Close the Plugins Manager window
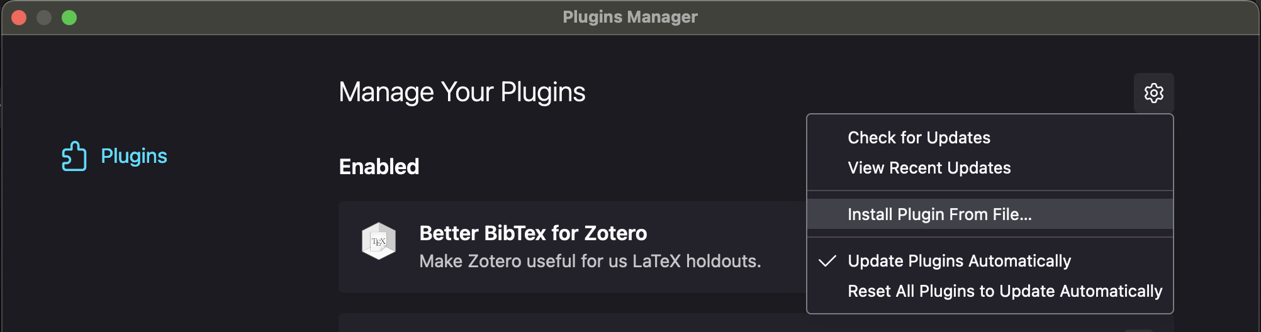 pos(19,18)
